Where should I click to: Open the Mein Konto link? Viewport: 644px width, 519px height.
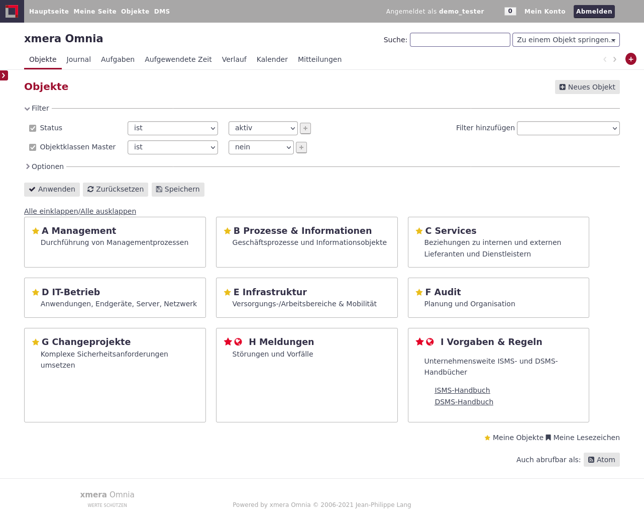point(545,11)
